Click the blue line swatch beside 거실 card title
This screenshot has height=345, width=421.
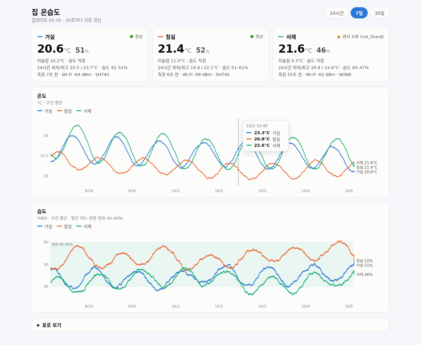[x=40, y=37]
